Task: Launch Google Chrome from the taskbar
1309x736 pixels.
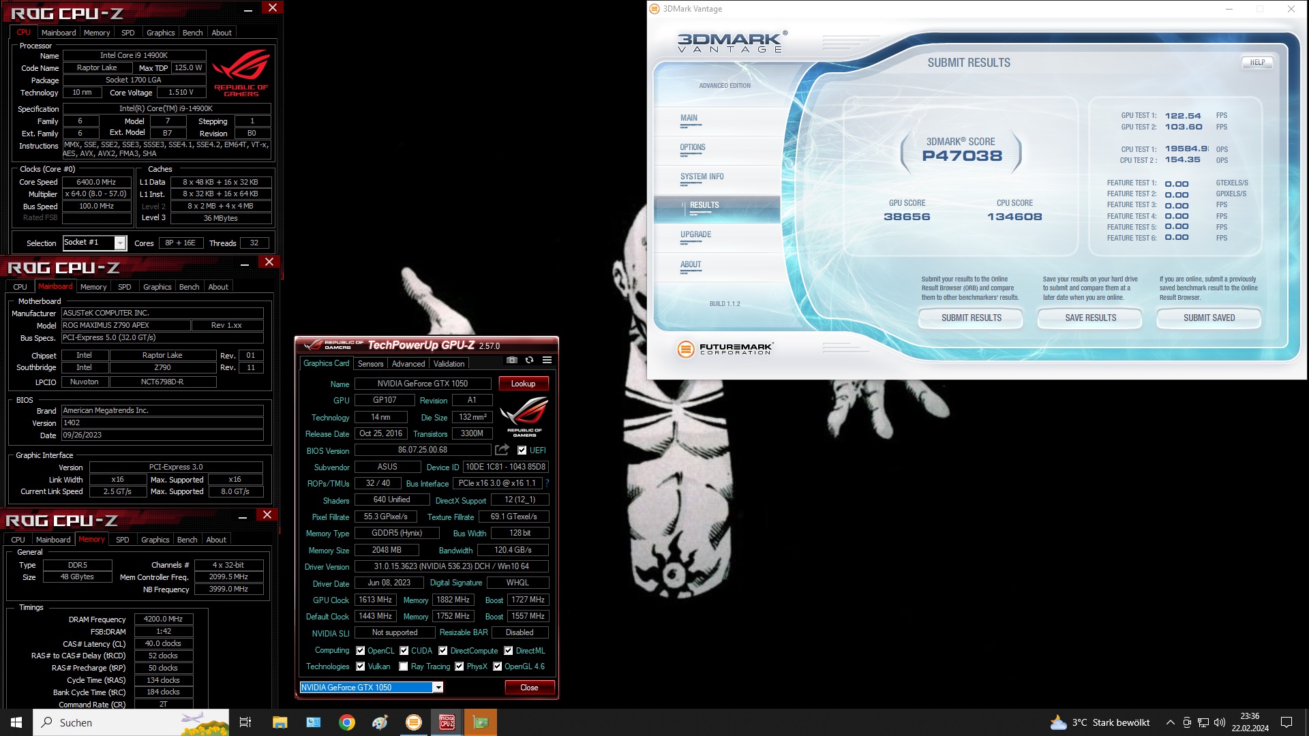Action: pos(347,722)
